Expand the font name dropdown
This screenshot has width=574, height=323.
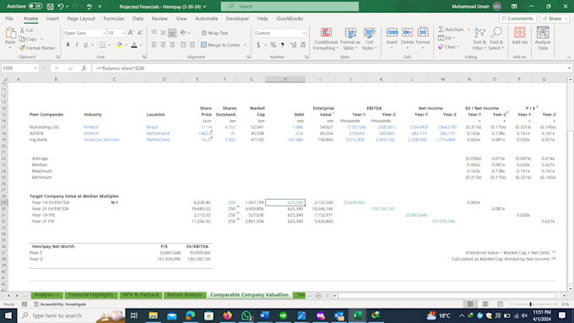(x=105, y=33)
